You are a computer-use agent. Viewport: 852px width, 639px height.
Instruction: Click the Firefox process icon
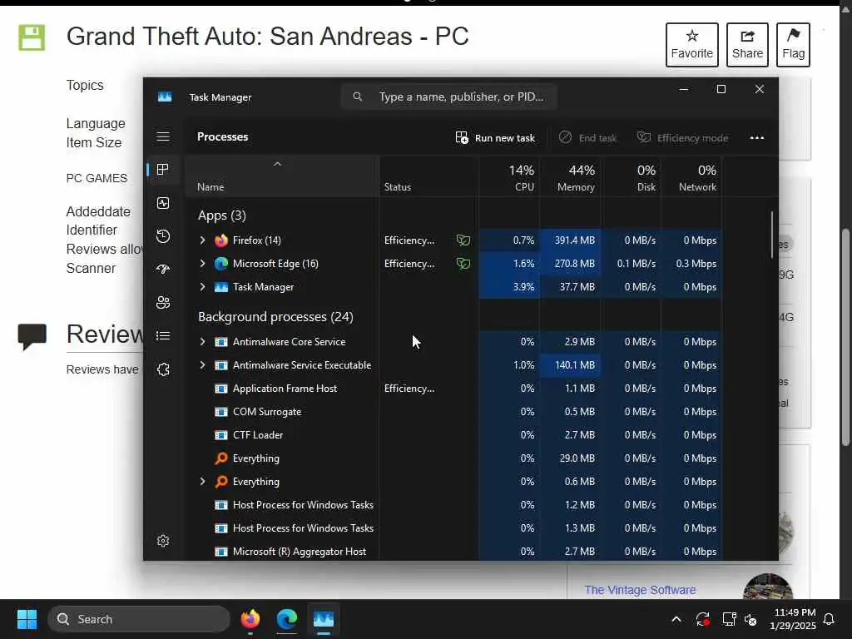click(221, 240)
